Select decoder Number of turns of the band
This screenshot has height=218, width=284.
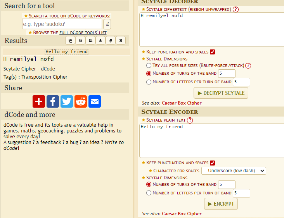(149, 74)
